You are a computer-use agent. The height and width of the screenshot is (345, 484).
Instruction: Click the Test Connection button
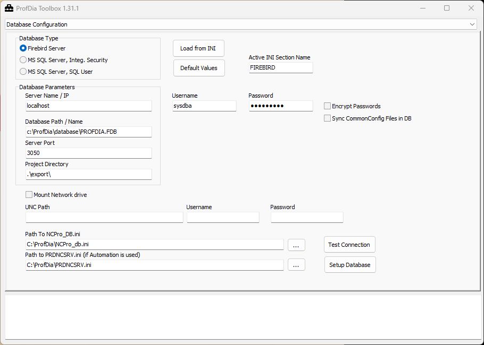click(x=349, y=245)
